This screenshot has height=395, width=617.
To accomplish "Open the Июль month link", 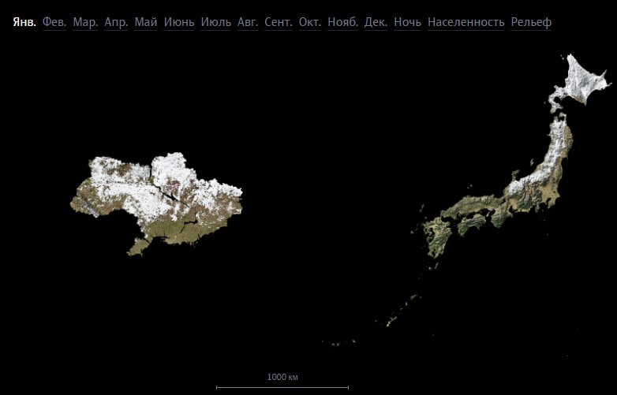I will click(216, 22).
